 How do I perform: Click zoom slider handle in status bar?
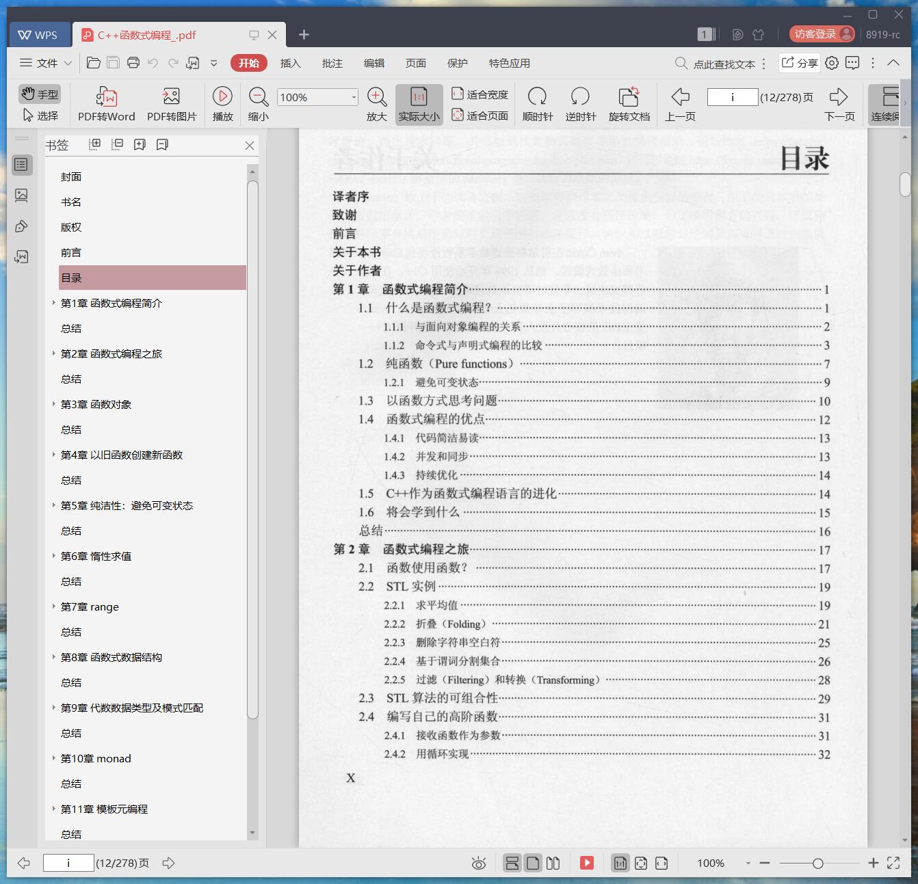point(817,863)
